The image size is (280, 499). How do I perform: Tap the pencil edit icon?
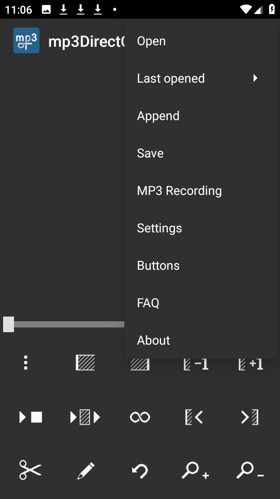(86, 471)
